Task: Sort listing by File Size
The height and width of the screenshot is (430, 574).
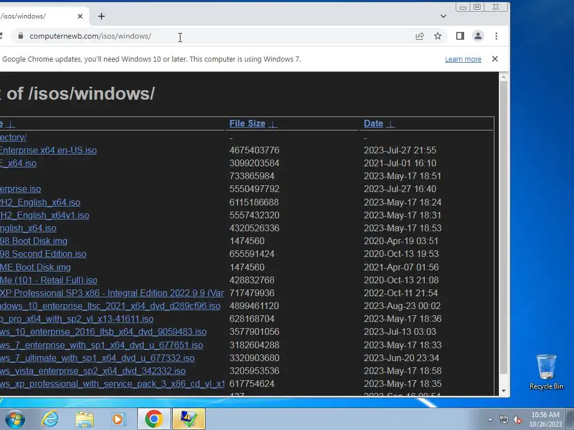Action: coord(247,124)
